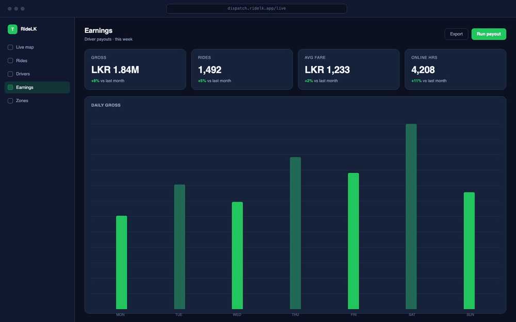The width and height of the screenshot is (516, 322).
Task: Start the Run payout action
Action: tap(489, 34)
